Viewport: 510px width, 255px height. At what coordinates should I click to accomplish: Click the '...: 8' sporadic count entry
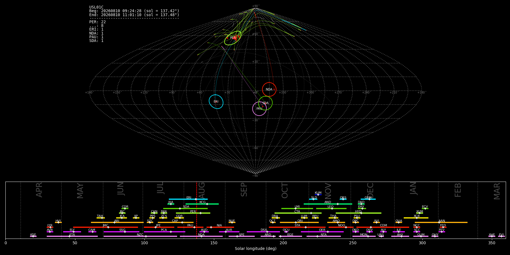96,26
